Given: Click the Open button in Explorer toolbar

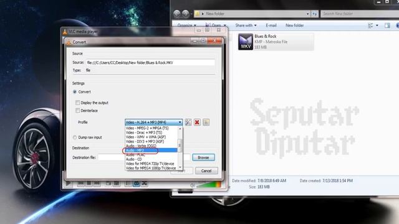Looking at the screenshot, I should click(x=213, y=26).
